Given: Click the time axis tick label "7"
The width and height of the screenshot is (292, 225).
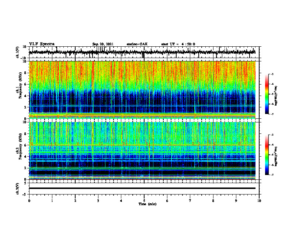Looking at the screenshot, I should point(190,201).
